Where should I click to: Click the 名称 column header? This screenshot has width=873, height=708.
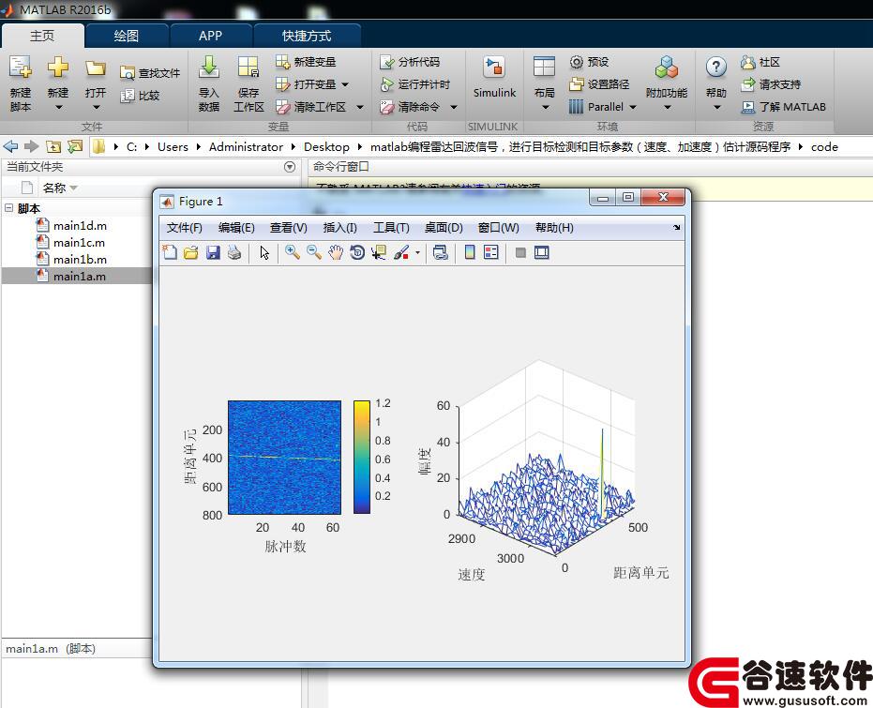(54, 188)
